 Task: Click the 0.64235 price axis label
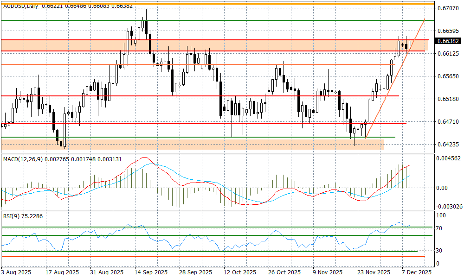(x=447, y=145)
